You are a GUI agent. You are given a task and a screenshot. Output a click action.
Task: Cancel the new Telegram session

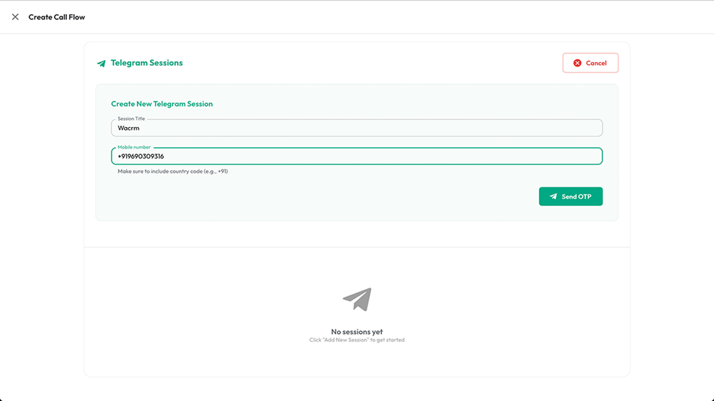click(x=590, y=63)
